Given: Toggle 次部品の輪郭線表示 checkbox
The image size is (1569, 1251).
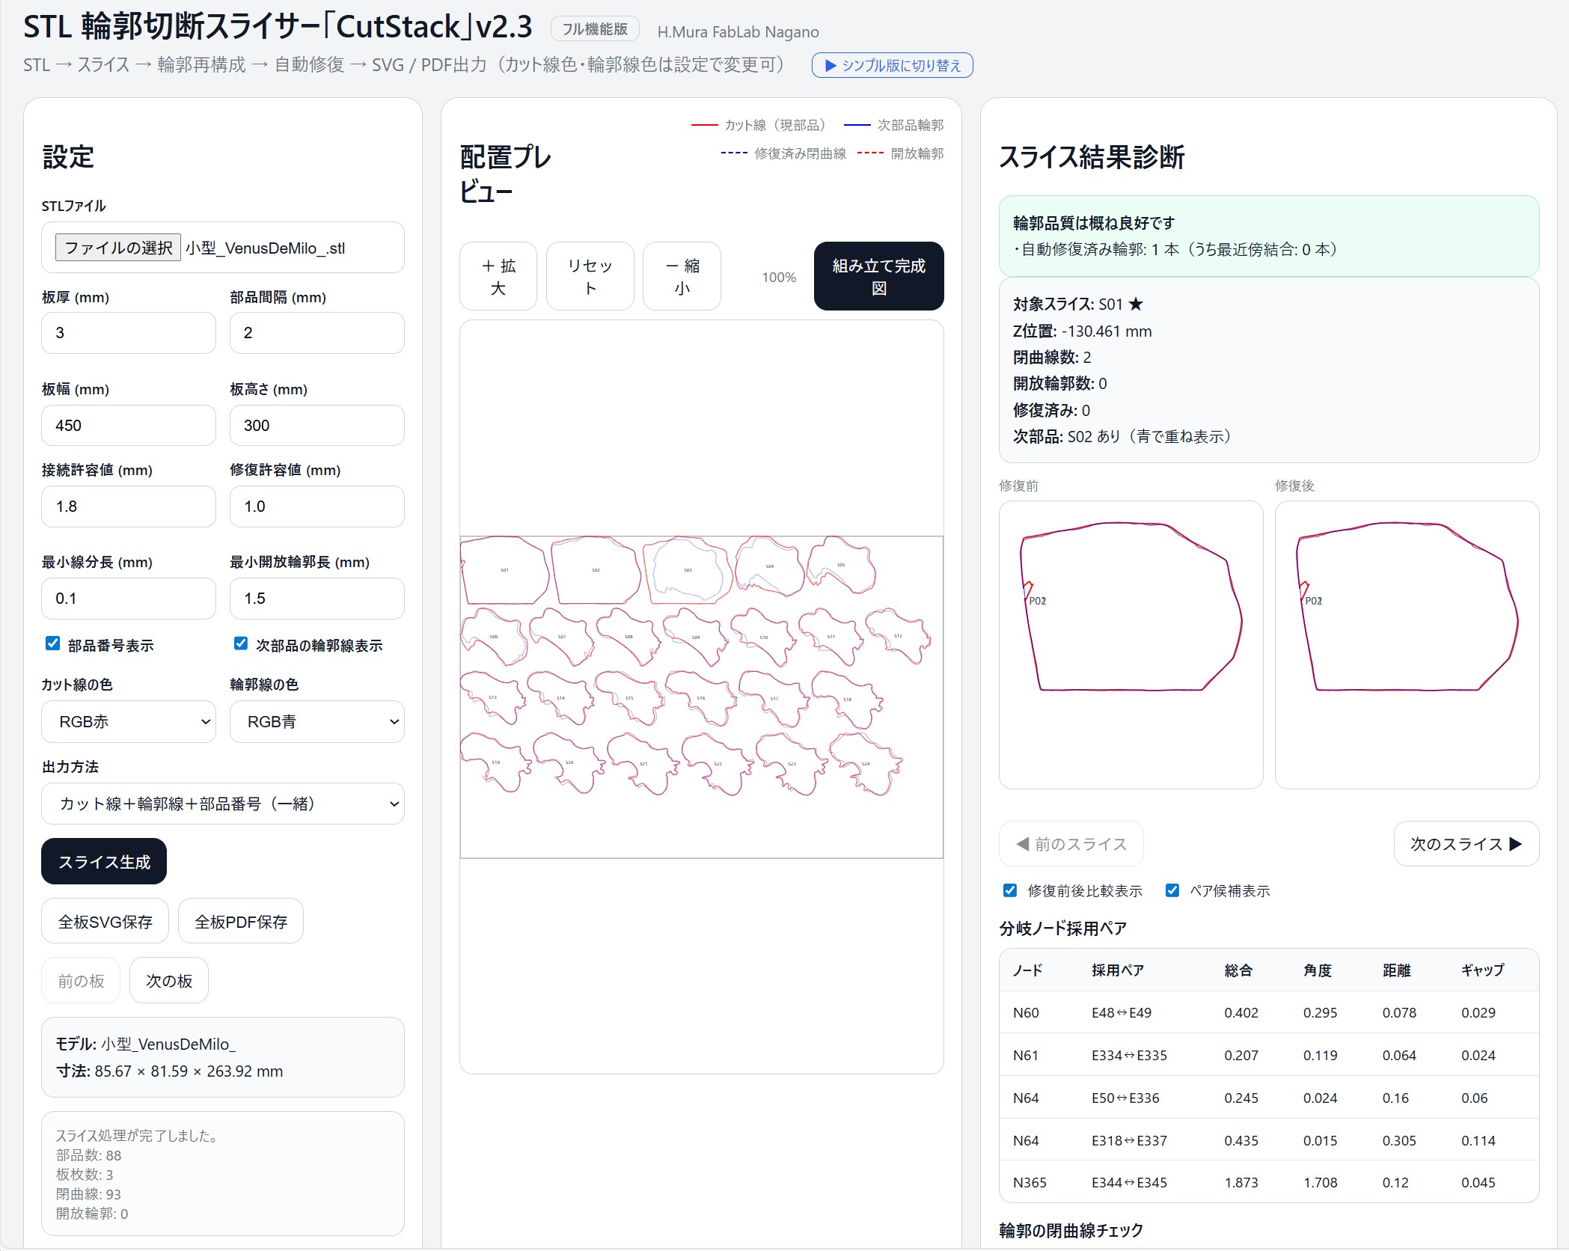Looking at the screenshot, I should tap(241, 643).
